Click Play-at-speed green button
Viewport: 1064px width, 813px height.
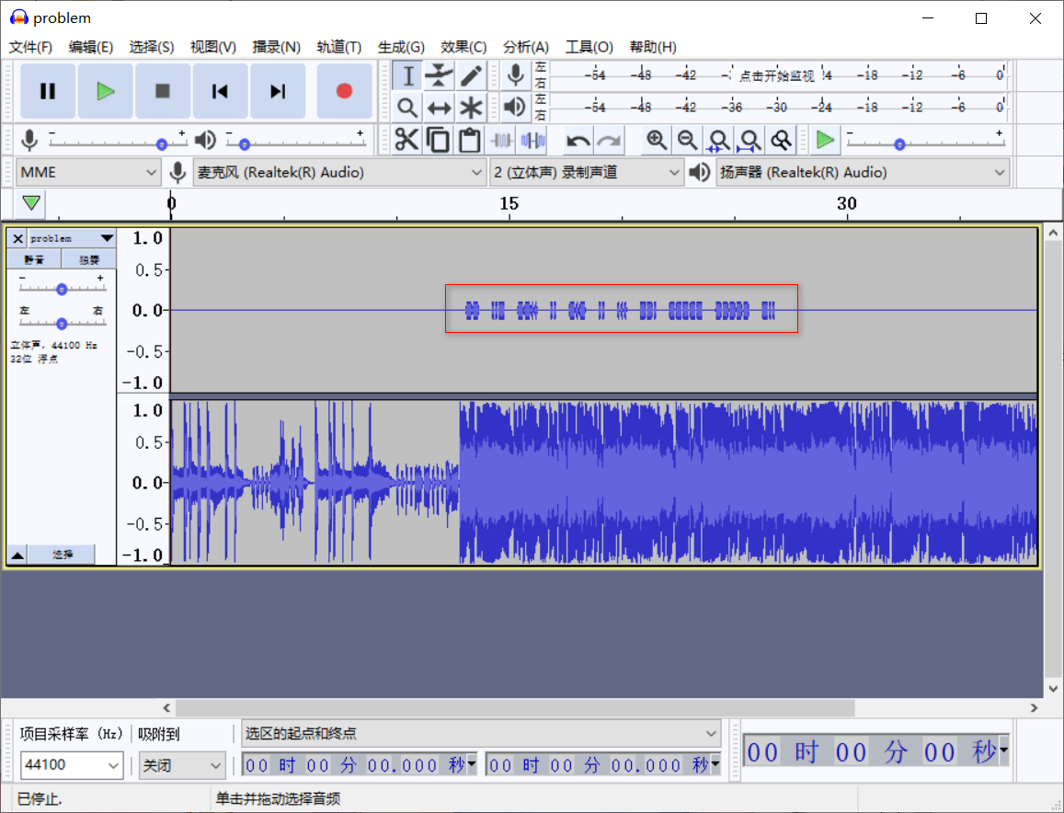click(825, 140)
